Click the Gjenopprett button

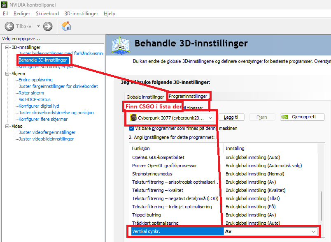pyautogui.click(x=302, y=117)
